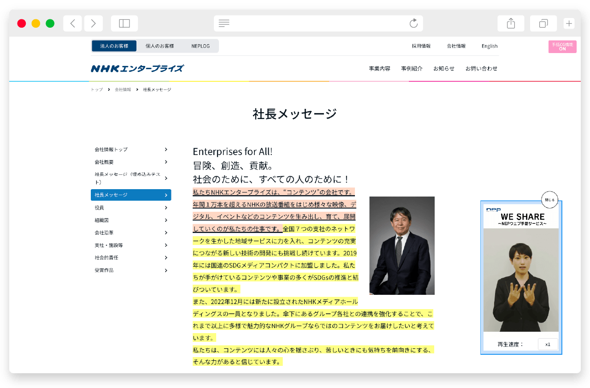Close the sign language widget with 閉じる
The image size is (590, 388).
point(549,200)
